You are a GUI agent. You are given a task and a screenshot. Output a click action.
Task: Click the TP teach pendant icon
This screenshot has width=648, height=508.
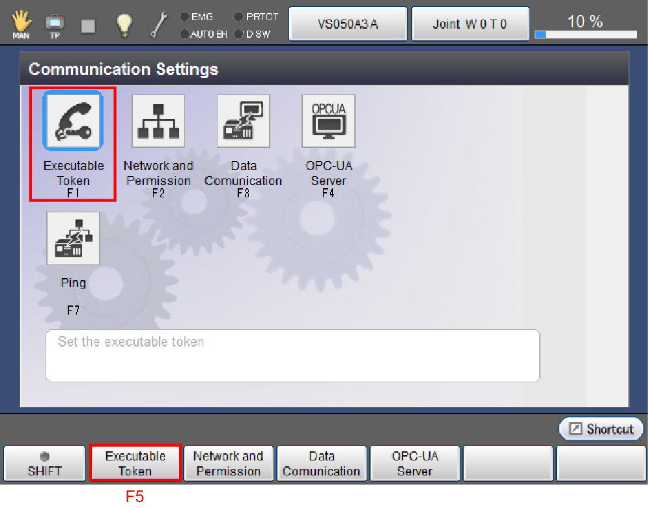click(54, 25)
